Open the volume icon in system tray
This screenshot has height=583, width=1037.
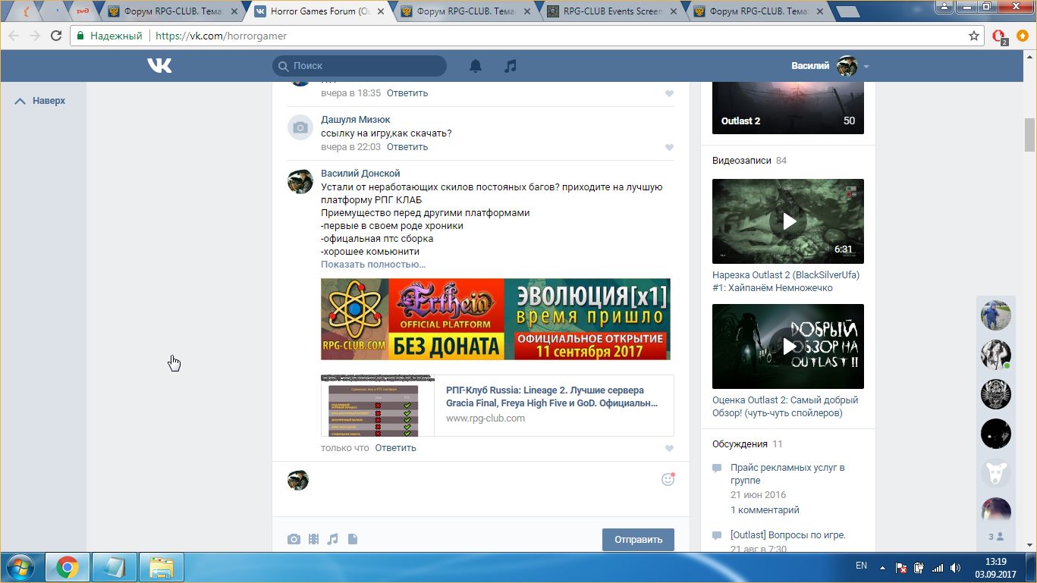pyautogui.click(x=957, y=567)
